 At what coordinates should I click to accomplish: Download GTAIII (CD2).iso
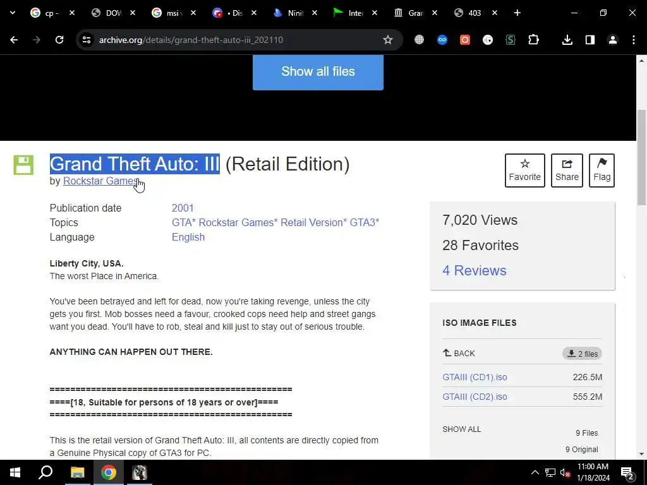[x=475, y=397]
